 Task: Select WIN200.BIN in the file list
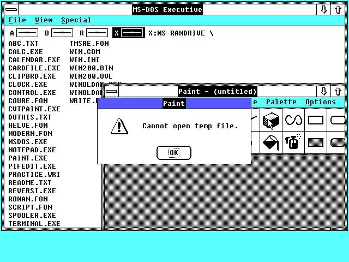(91, 68)
